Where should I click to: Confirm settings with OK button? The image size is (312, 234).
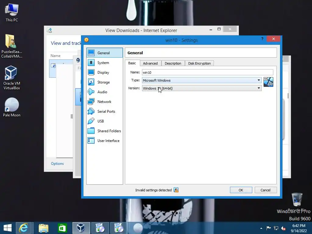[241, 190]
